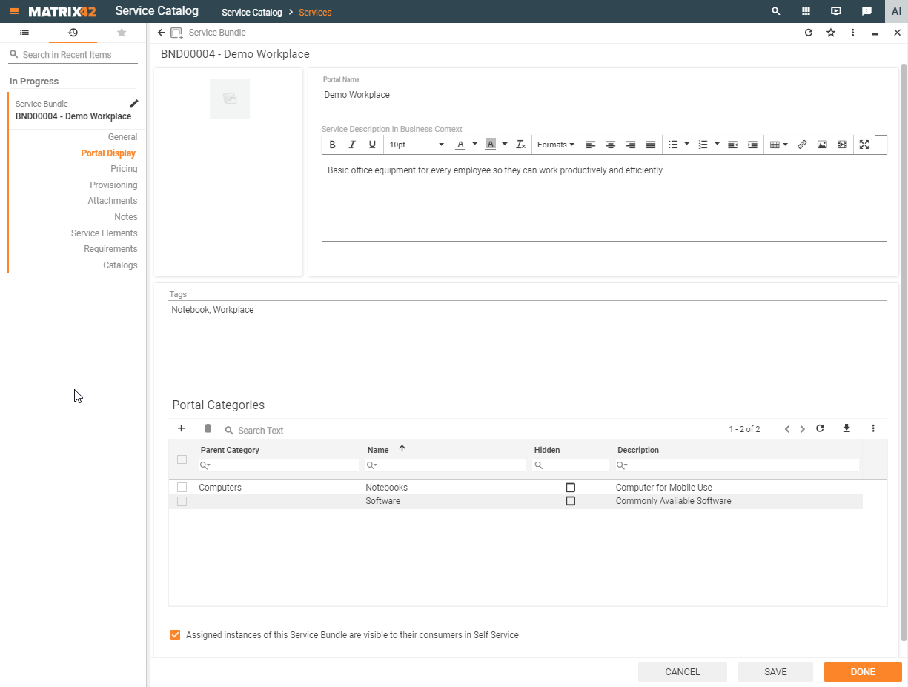Image resolution: width=908 pixels, height=687 pixels.
Task: Export portal categories with download icon
Action: 846,428
